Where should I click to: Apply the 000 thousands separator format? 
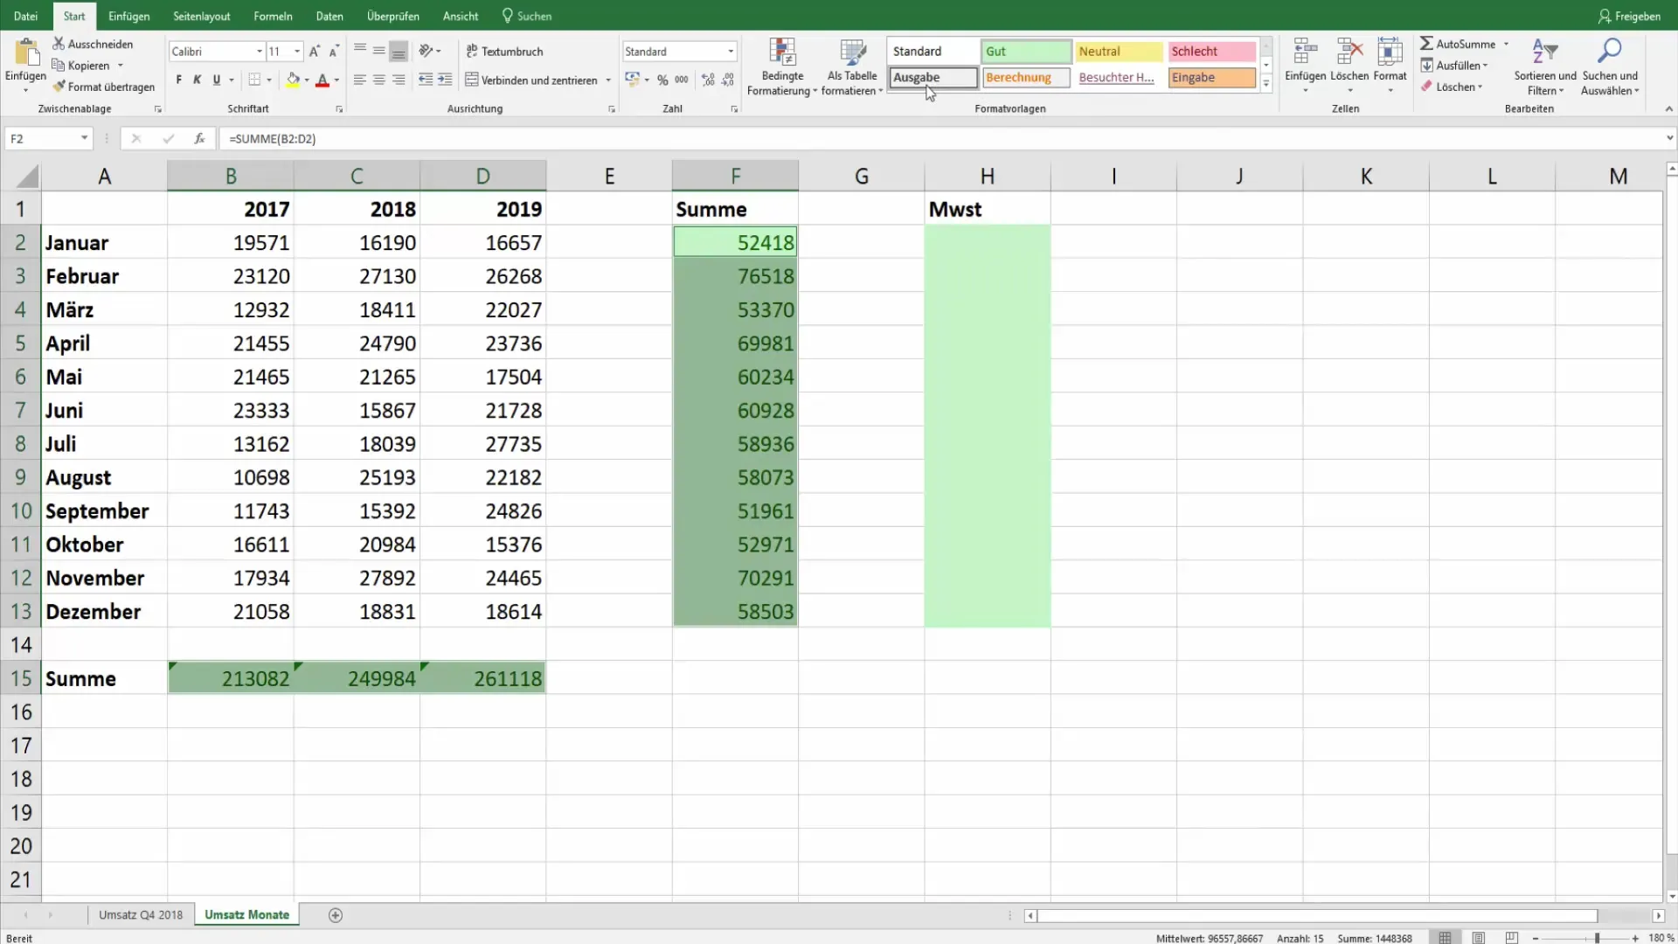point(682,80)
